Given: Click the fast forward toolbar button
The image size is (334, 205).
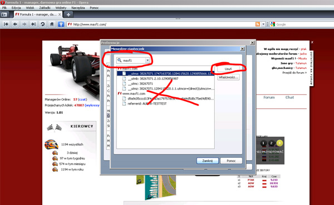Looking at the screenshot, I should [x=33, y=24].
